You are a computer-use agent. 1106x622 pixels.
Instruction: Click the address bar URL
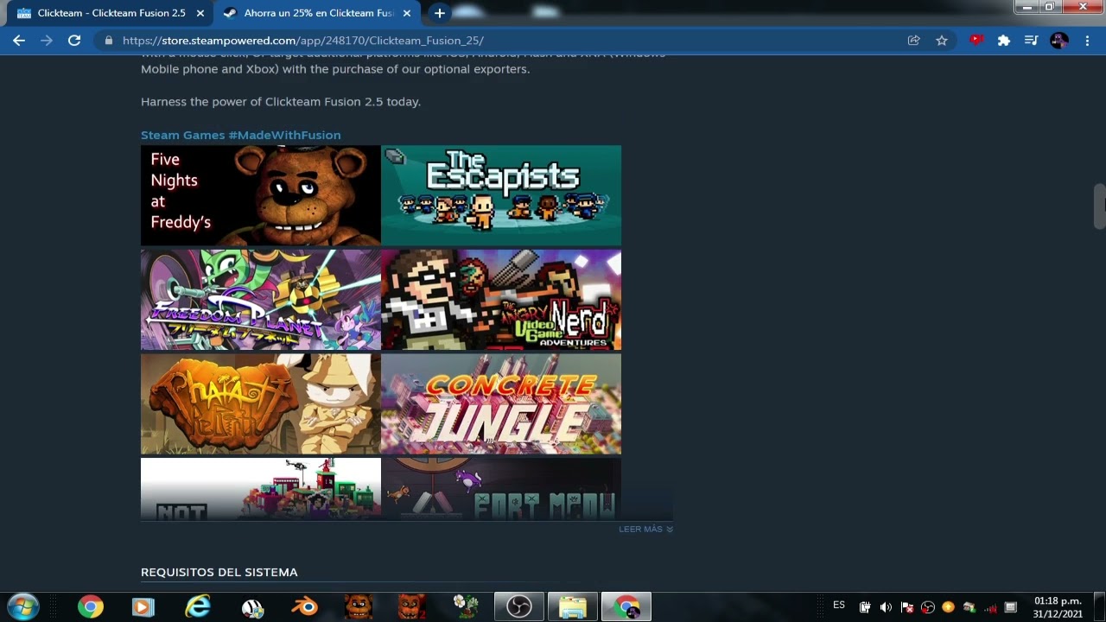302,41
